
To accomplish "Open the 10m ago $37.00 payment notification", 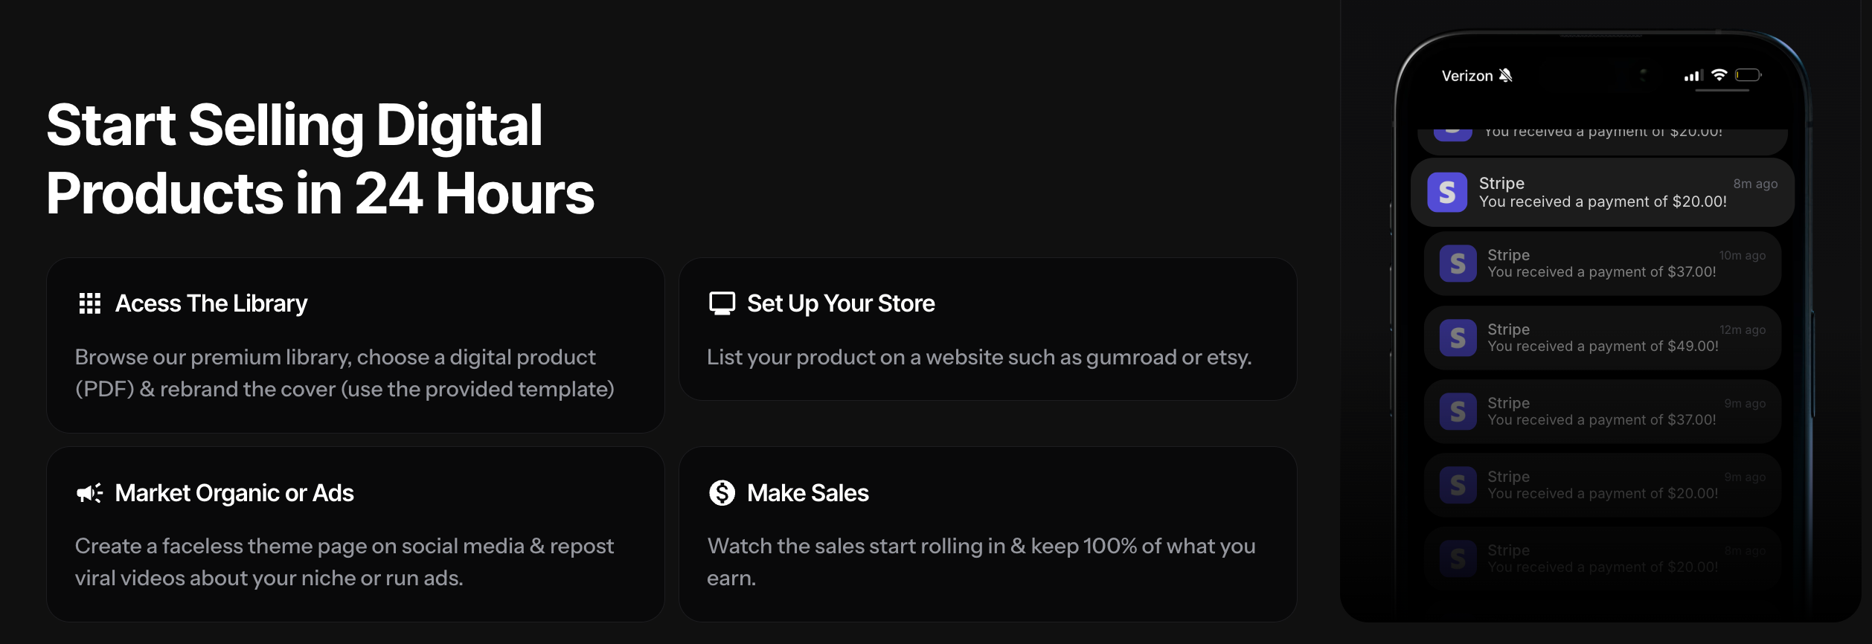I will click(1603, 263).
